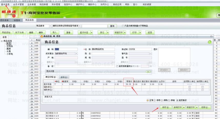This screenshot has height=119, width=220.
Task: Open the 编码名称助记码规格型号查询 dropdown
Action: point(80,26)
